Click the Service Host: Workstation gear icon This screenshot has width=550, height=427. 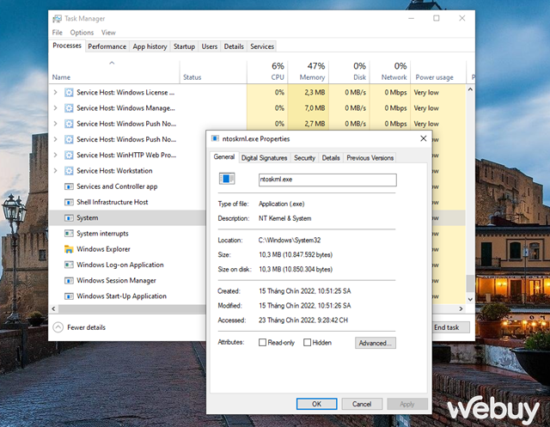click(69, 171)
